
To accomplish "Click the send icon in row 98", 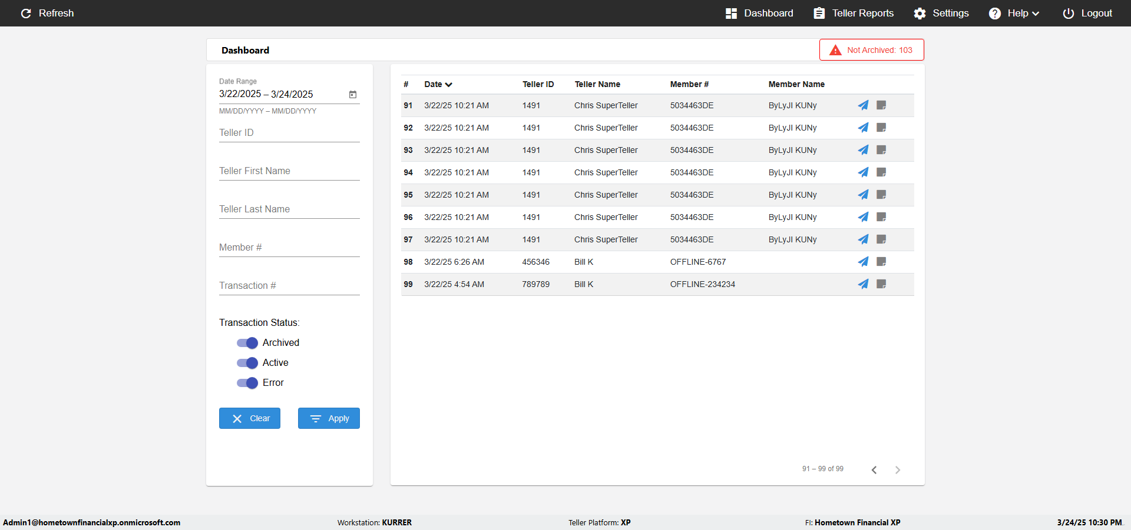I will pos(863,262).
